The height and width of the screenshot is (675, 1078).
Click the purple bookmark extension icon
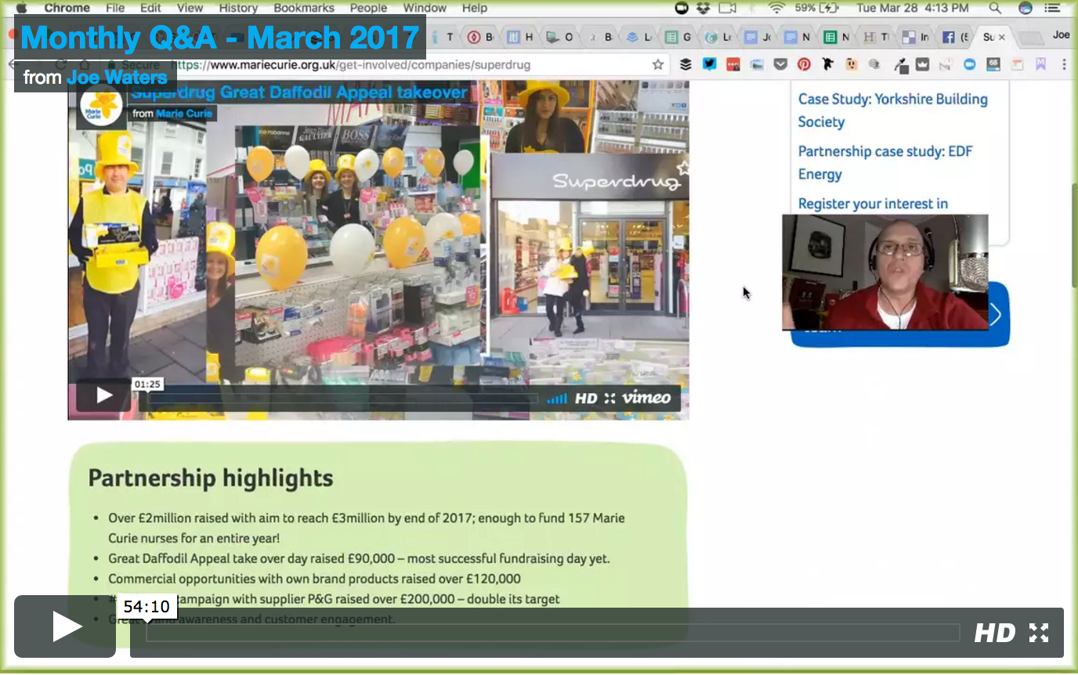click(x=1040, y=64)
